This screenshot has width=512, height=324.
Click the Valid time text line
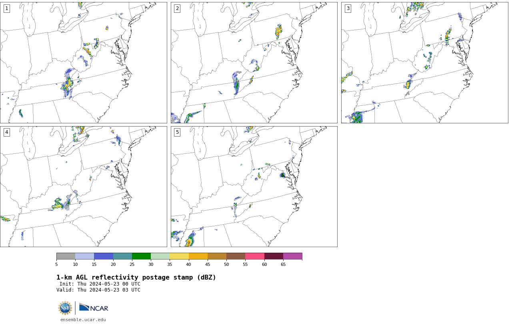pos(98,290)
